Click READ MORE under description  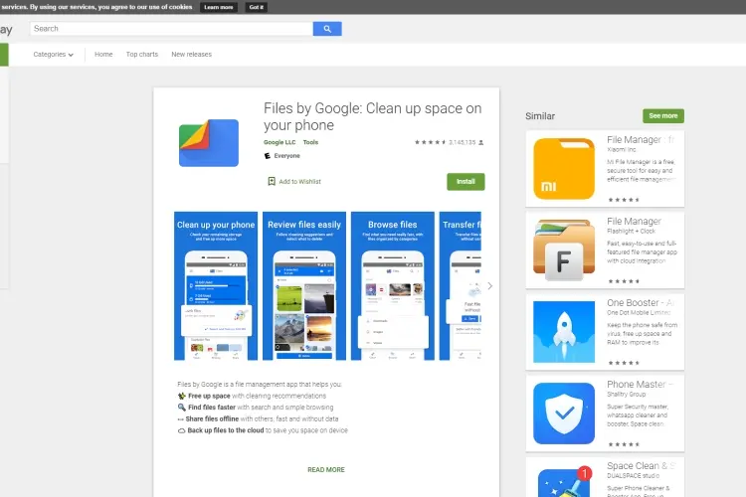(326, 469)
